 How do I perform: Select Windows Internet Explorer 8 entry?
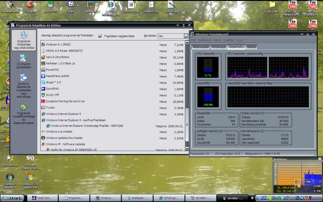(112, 114)
